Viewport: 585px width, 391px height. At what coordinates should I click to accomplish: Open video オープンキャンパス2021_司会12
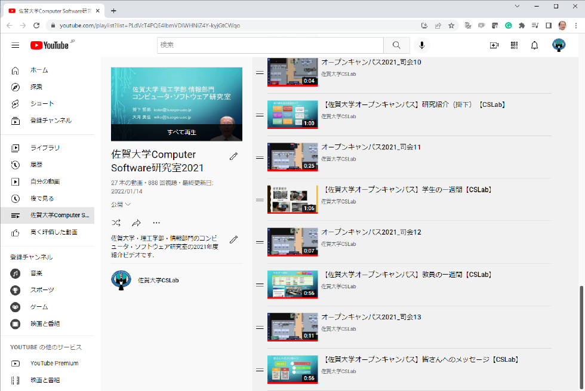[x=371, y=232]
